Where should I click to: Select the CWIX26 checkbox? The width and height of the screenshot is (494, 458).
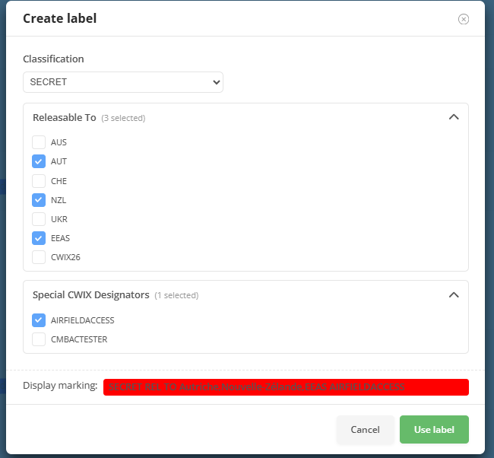click(x=39, y=257)
